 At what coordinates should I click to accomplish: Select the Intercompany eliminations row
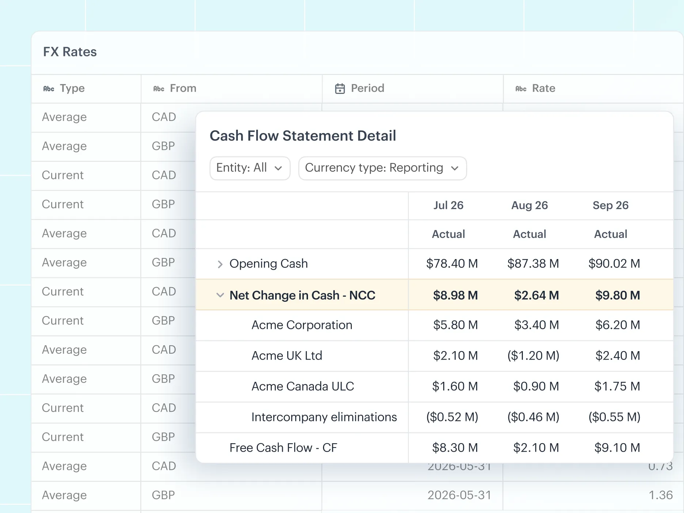(434, 417)
